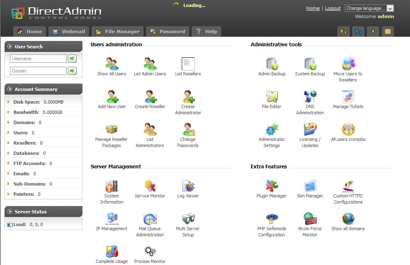This screenshot has width=410, height=265.
Task: Switch to the File Manager tab
Action: tap(117, 32)
